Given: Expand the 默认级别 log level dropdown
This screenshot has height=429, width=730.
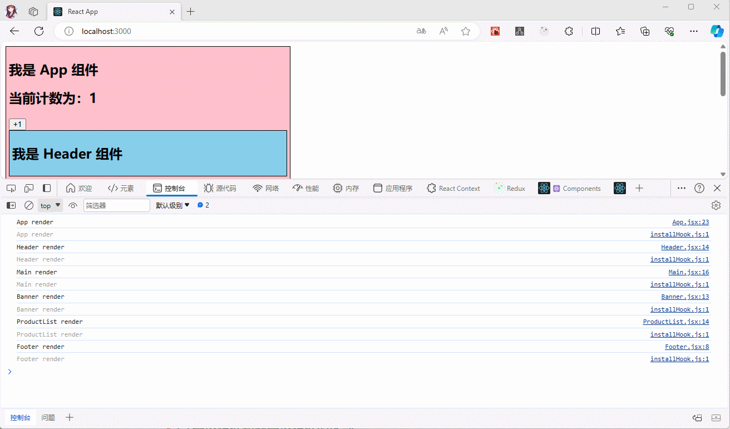Looking at the screenshot, I should (172, 205).
